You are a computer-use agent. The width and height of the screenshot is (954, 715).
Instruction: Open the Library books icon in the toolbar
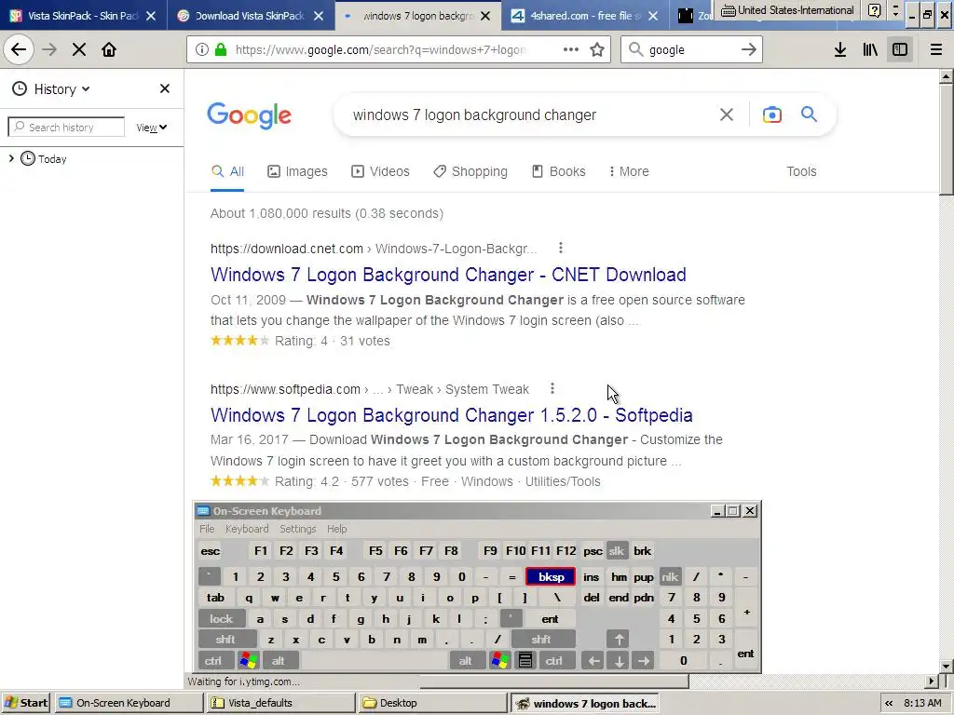(x=870, y=50)
